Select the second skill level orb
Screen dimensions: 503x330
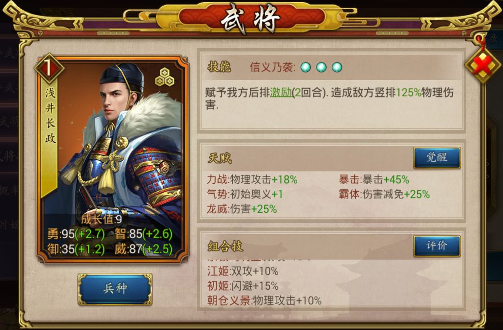(321, 67)
